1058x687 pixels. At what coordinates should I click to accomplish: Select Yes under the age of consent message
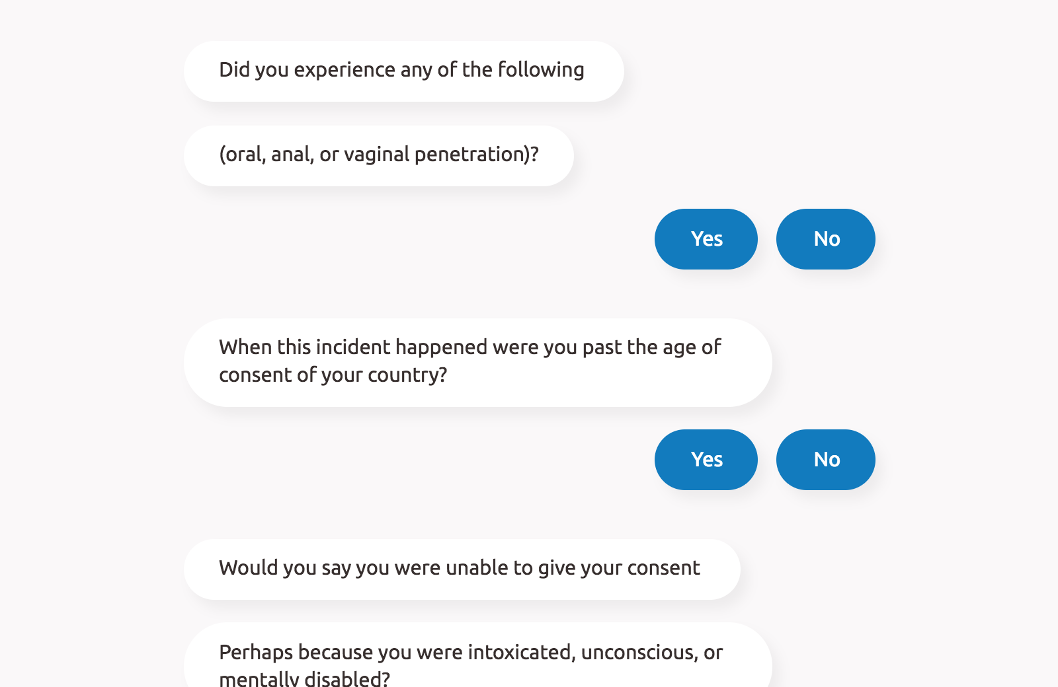pos(706,459)
